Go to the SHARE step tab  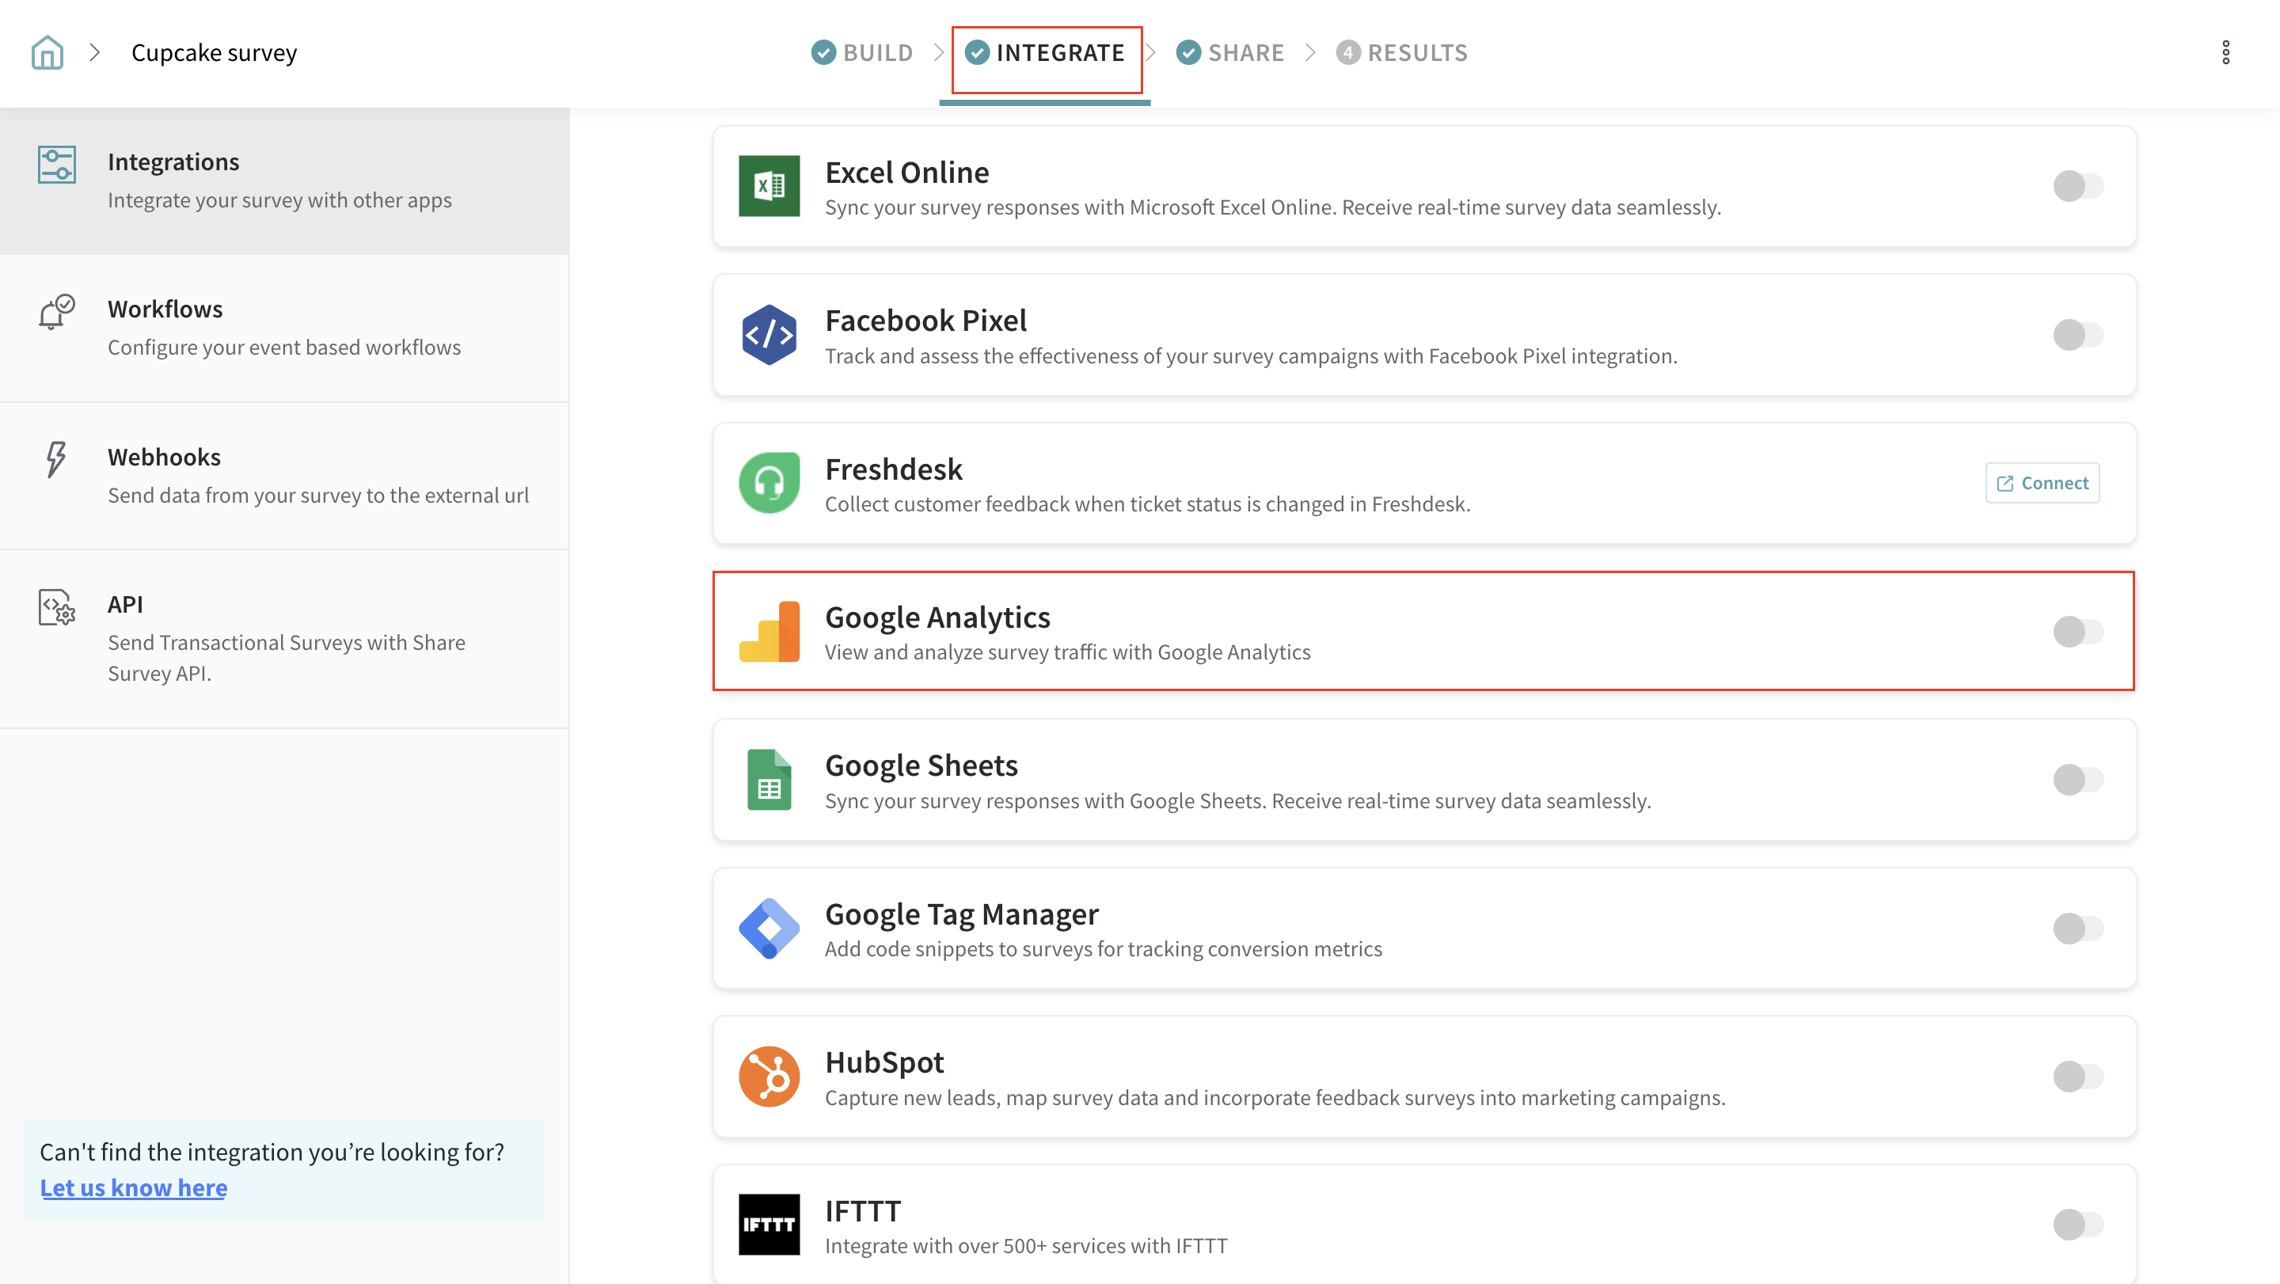1230,53
